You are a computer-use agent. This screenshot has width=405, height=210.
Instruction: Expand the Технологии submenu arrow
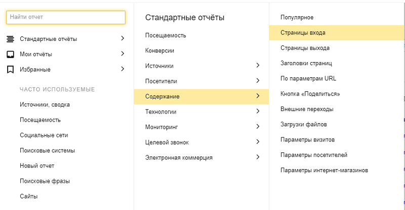258,111
